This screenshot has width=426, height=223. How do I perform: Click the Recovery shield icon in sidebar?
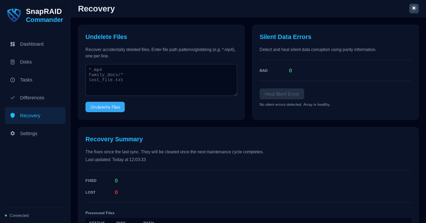pyautogui.click(x=13, y=115)
